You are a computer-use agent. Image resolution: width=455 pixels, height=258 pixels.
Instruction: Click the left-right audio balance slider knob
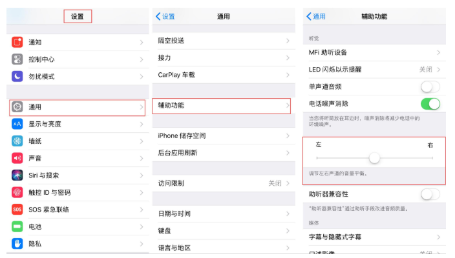click(x=374, y=158)
